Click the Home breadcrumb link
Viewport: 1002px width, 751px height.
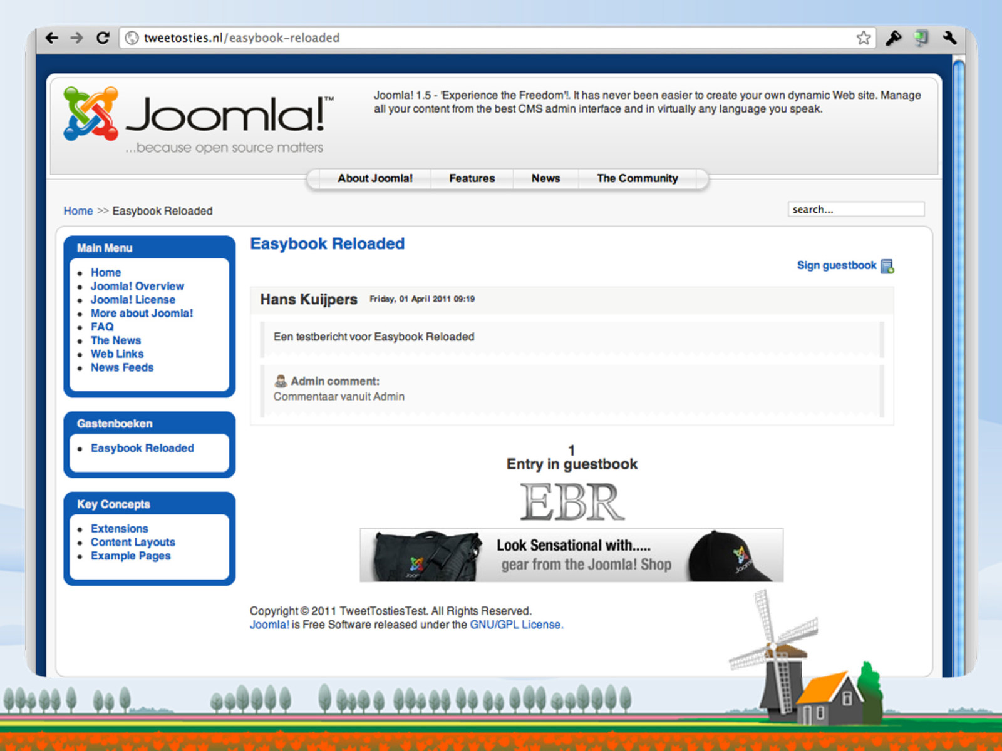pyautogui.click(x=78, y=211)
